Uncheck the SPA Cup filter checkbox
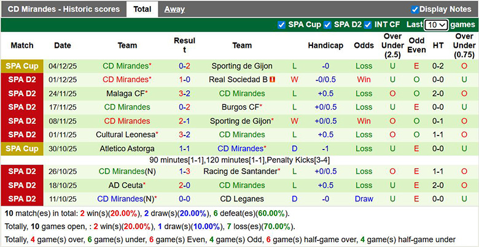 tap(282, 25)
